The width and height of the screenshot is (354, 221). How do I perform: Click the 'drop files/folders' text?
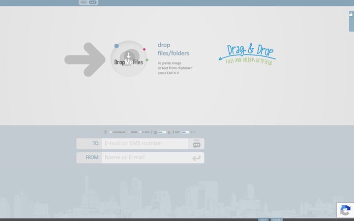click(x=173, y=49)
